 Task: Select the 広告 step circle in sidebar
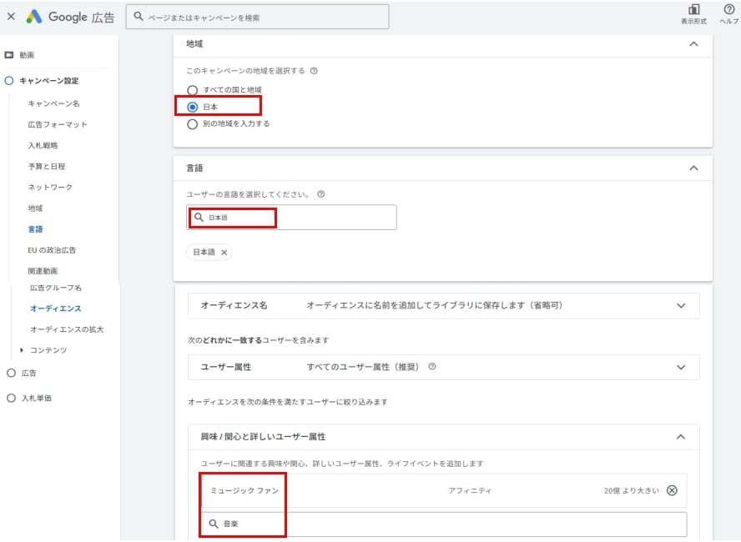[11, 373]
